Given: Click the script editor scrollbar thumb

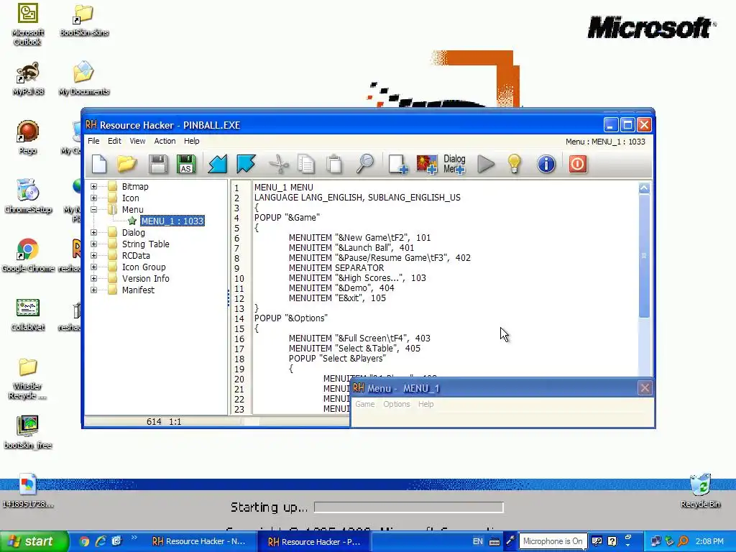Looking at the screenshot, I should click(644, 256).
